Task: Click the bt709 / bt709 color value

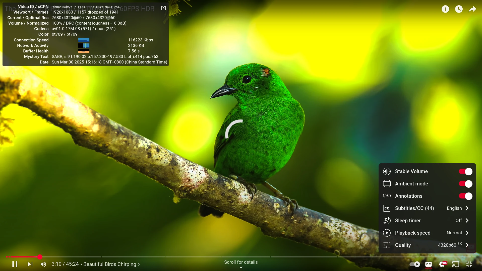Action: tap(65, 34)
